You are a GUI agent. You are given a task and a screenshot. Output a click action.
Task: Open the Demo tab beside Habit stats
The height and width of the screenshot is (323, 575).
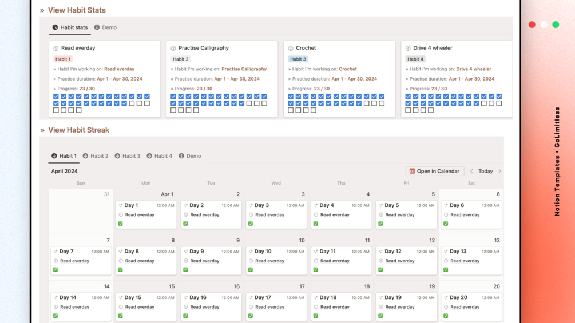tap(106, 27)
